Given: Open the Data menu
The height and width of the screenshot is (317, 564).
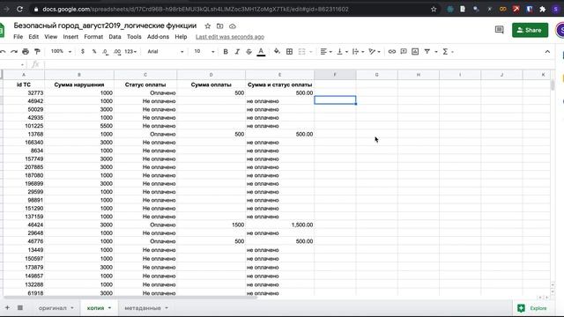Looking at the screenshot, I should click(x=115, y=37).
